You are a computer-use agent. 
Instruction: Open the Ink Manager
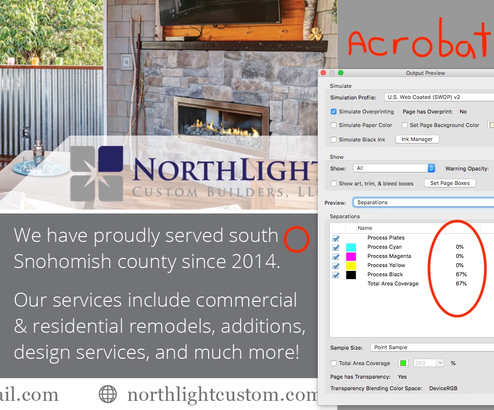pos(417,139)
